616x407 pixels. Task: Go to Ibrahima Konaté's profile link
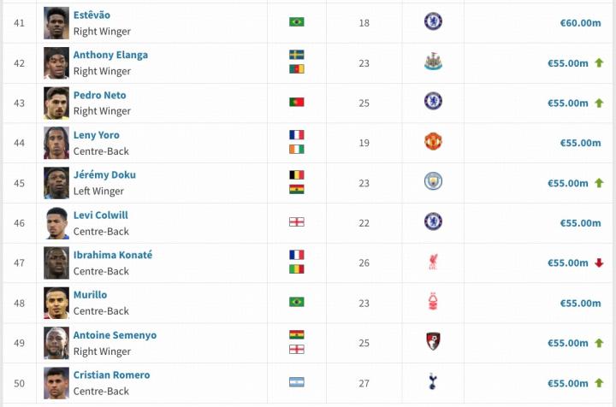[113, 255]
